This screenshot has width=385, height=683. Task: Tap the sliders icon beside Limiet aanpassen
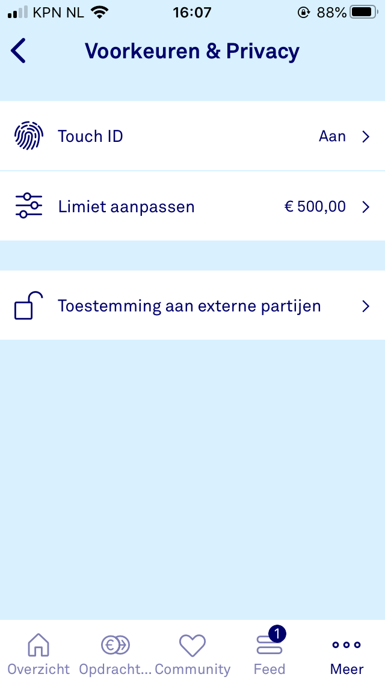point(29,205)
